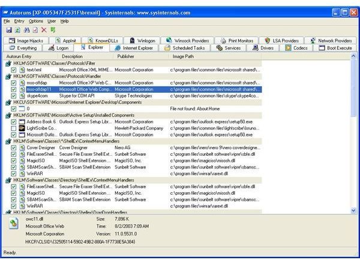Switch to the Everything tab

(x=23, y=48)
